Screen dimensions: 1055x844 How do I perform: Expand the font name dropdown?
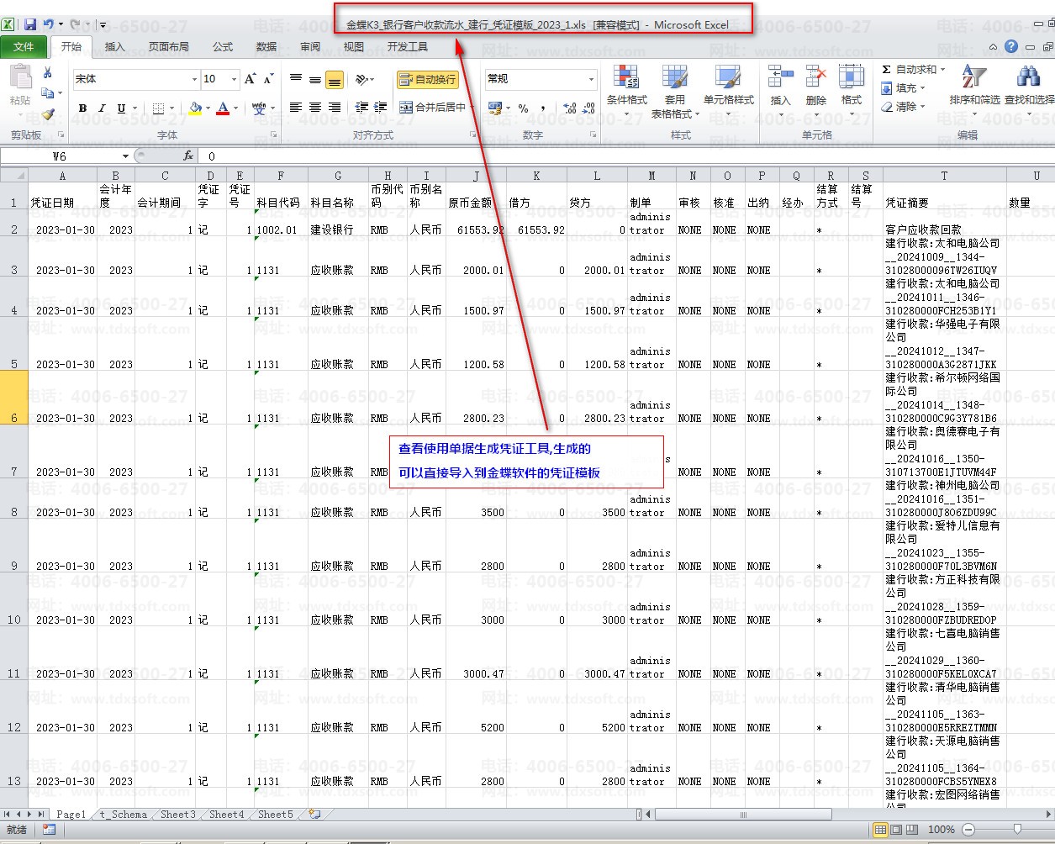(x=193, y=79)
